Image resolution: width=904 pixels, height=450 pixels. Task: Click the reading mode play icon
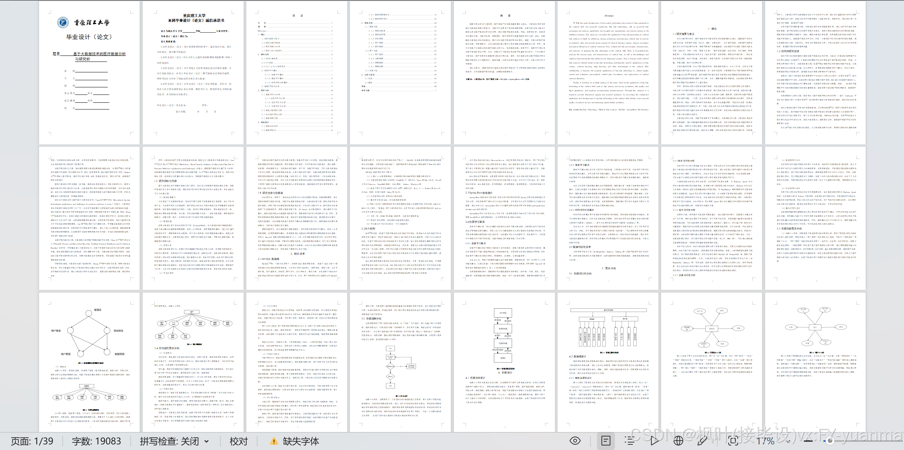[x=654, y=441]
